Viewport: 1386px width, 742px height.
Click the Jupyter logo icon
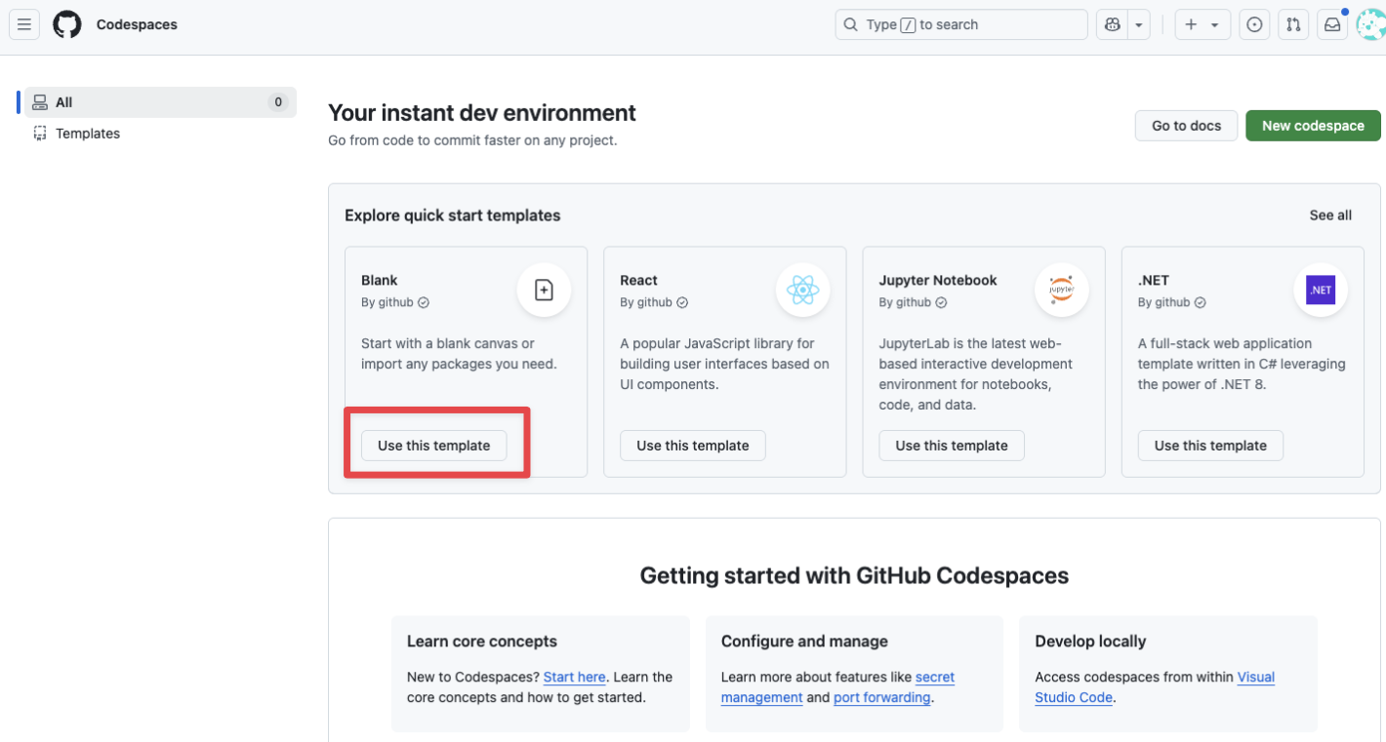click(x=1061, y=290)
